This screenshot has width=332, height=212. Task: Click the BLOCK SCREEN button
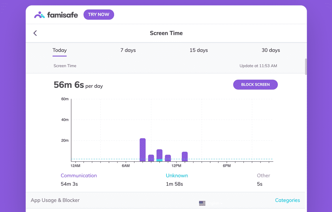tap(255, 85)
